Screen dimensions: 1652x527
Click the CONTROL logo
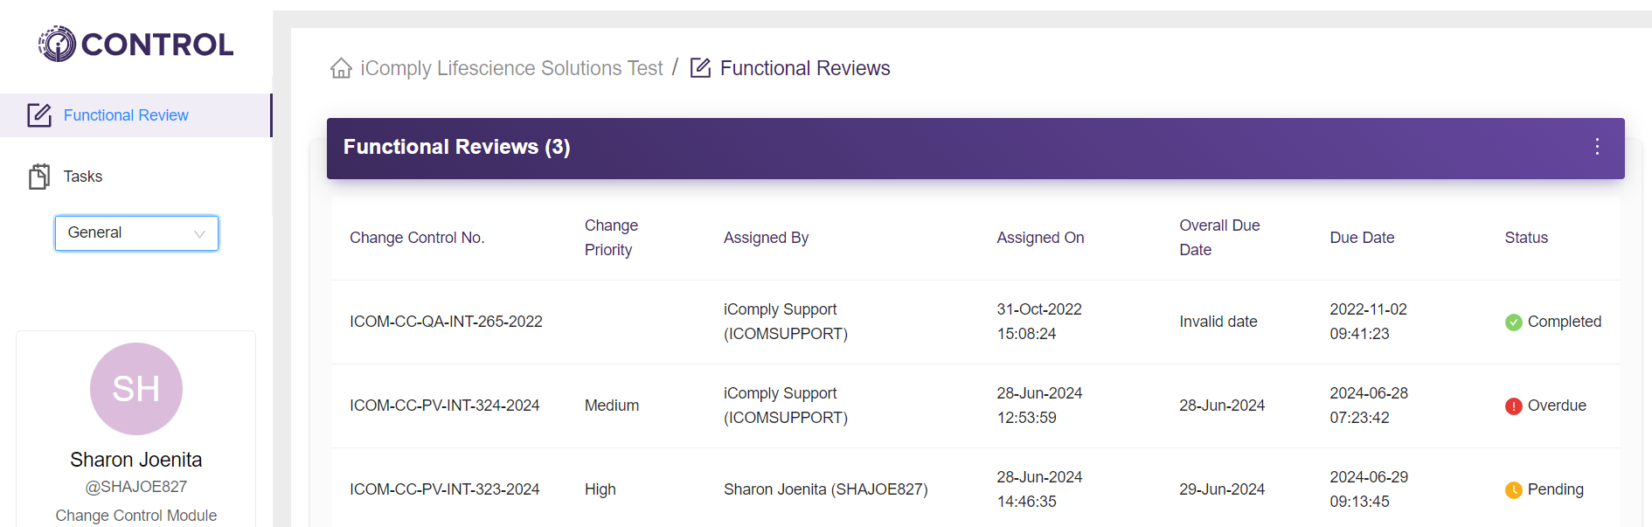[x=136, y=44]
